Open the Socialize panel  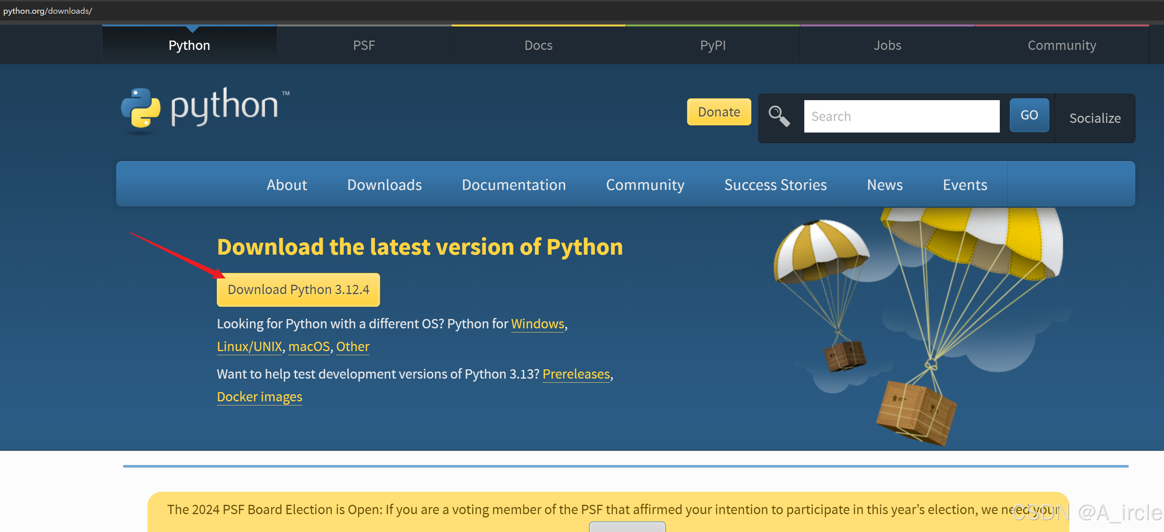tap(1095, 118)
